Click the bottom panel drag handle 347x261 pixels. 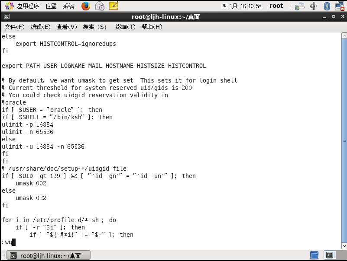click(x=4, y=255)
